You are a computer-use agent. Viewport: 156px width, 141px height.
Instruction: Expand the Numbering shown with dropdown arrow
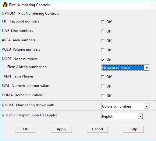[147, 106]
